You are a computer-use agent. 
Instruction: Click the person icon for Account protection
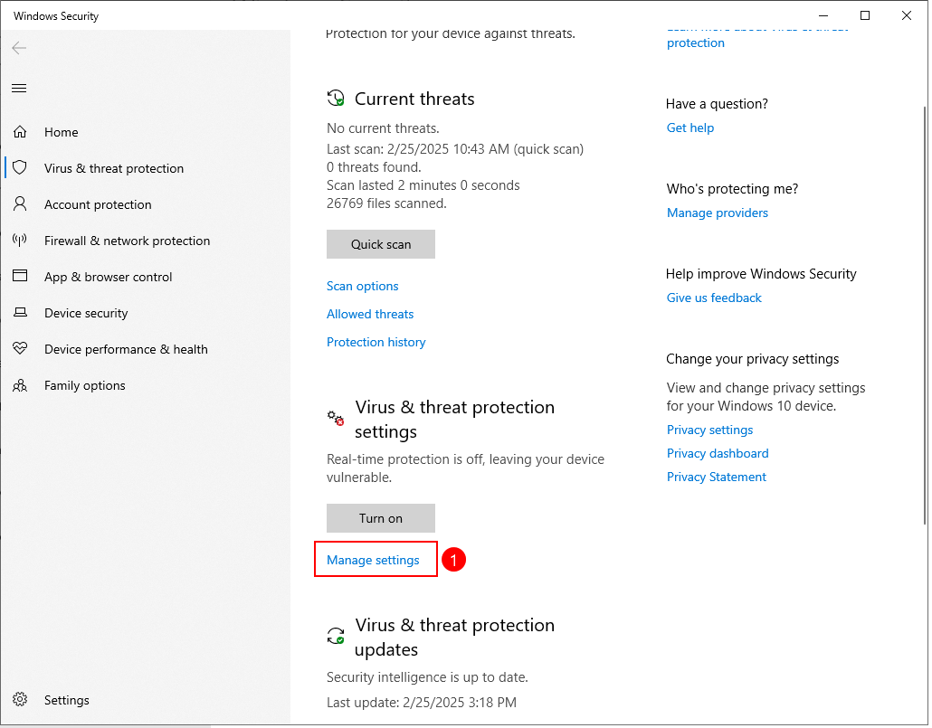tap(20, 204)
